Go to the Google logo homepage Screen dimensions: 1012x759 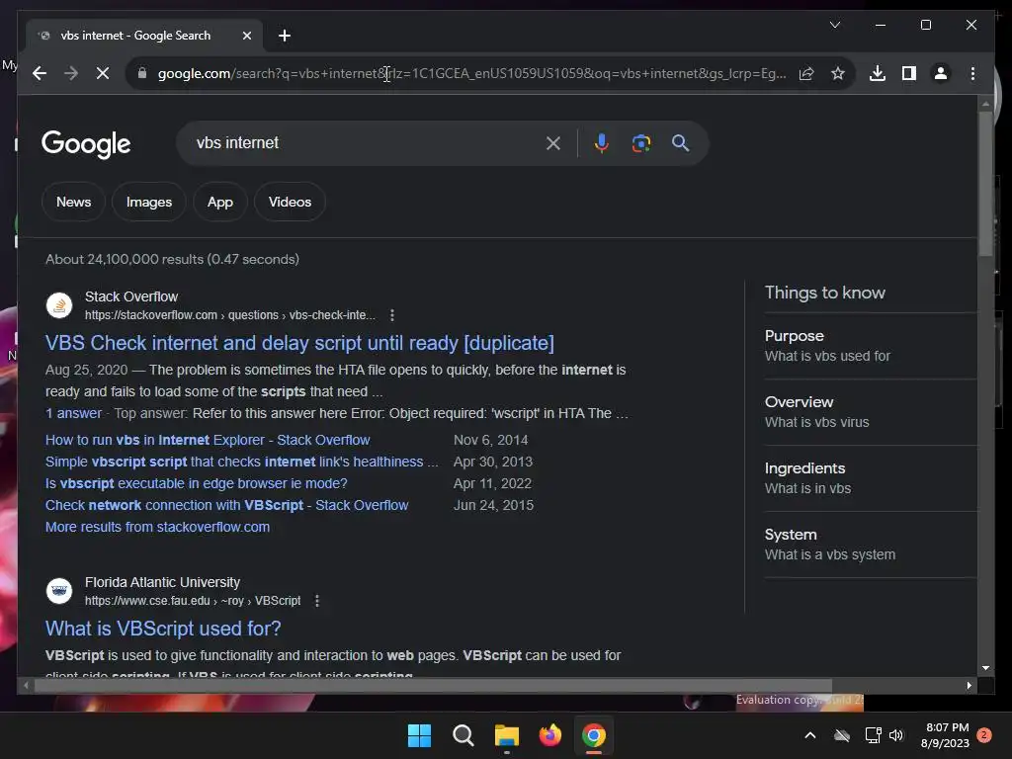[x=86, y=144]
